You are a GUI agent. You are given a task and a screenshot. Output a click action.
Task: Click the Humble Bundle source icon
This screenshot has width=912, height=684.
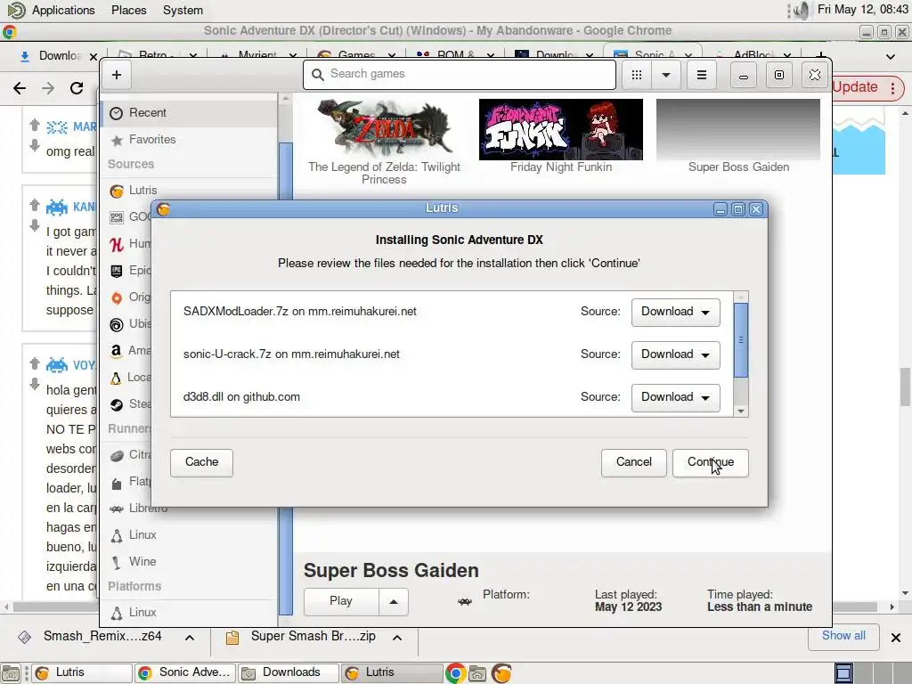[117, 244]
